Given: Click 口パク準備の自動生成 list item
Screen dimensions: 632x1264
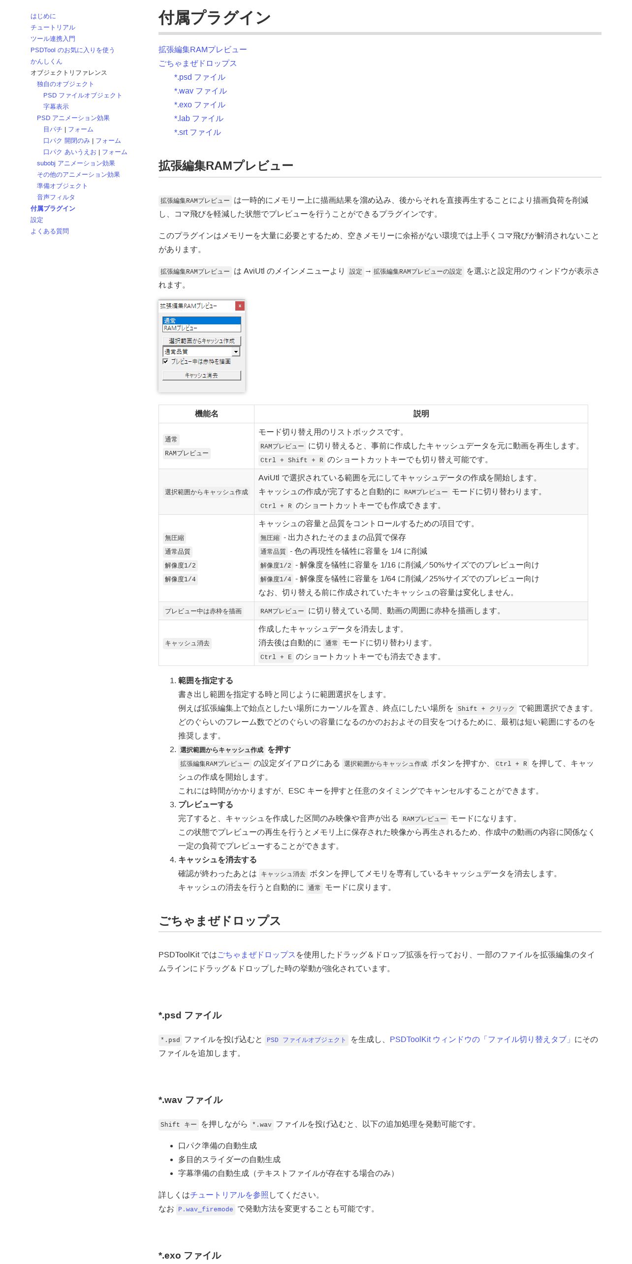Looking at the screenshot, I should pyautogui.click(x=218, y=1146).
